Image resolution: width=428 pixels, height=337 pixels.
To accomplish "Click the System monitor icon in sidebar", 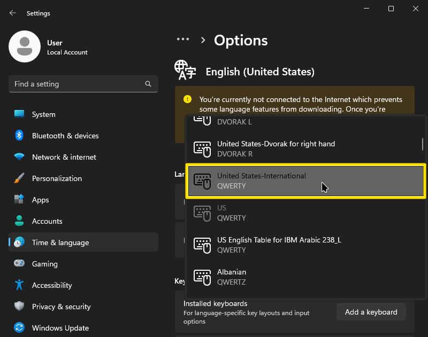I will pyautogui.click(x=19, y=114).
